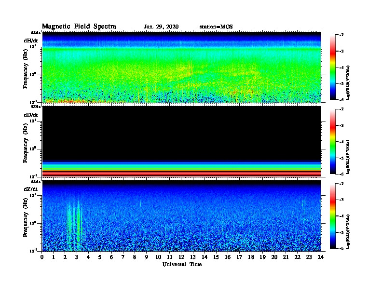
Task: Select the date text "Jun. 29, 2020"
Action: point(161,27)
